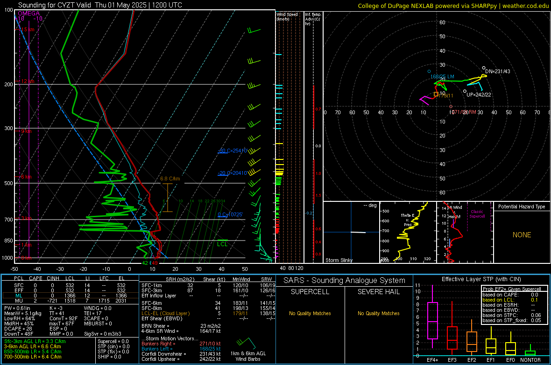Click the SARS - Sounding Analogue System heading

(x=344, y=281)
